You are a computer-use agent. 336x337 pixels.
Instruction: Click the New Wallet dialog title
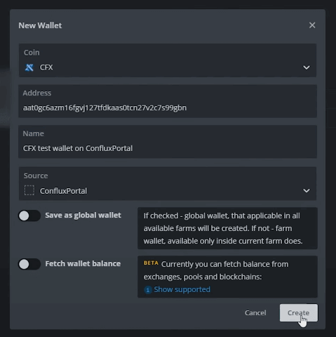pyautogui.click(x=40, y=25)
